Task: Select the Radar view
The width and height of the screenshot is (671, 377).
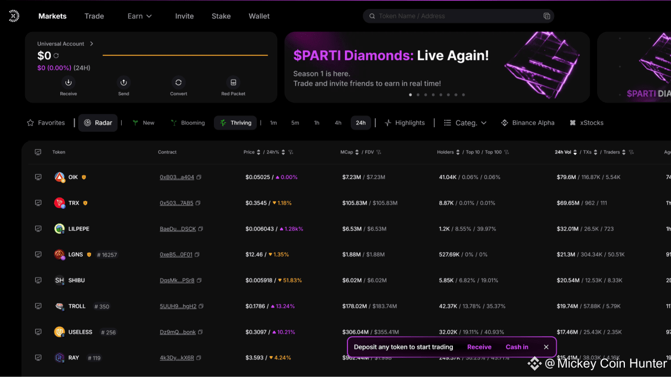Action: coord(98,123)
